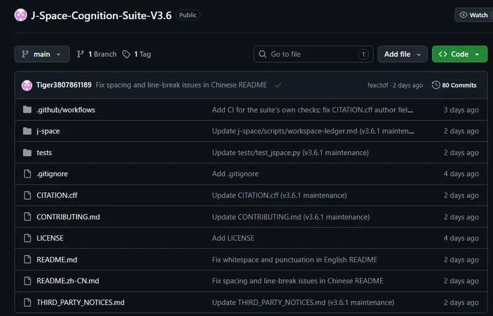Viewport: 493px width, 316px height.
Task: Open the README.zh-CN.md file
Action: pyautogui.click(x=68, y=281)
